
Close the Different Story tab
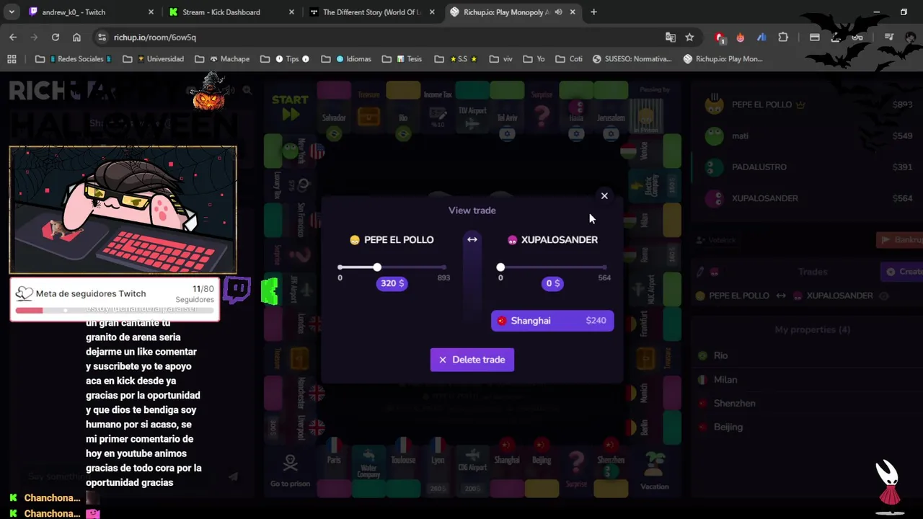(x=431, y=12)
